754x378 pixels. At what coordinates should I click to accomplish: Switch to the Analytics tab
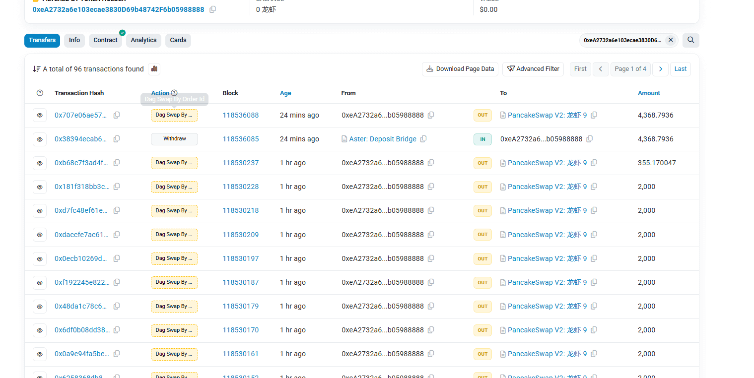pyautogui.click(x=143, y=40)
